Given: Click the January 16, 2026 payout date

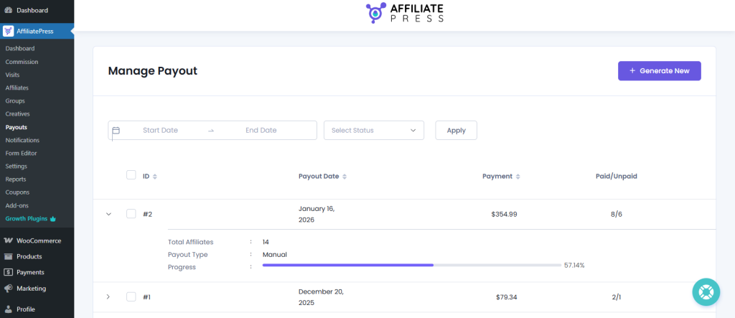Looking at the screenshot, I should coord(317,214).
